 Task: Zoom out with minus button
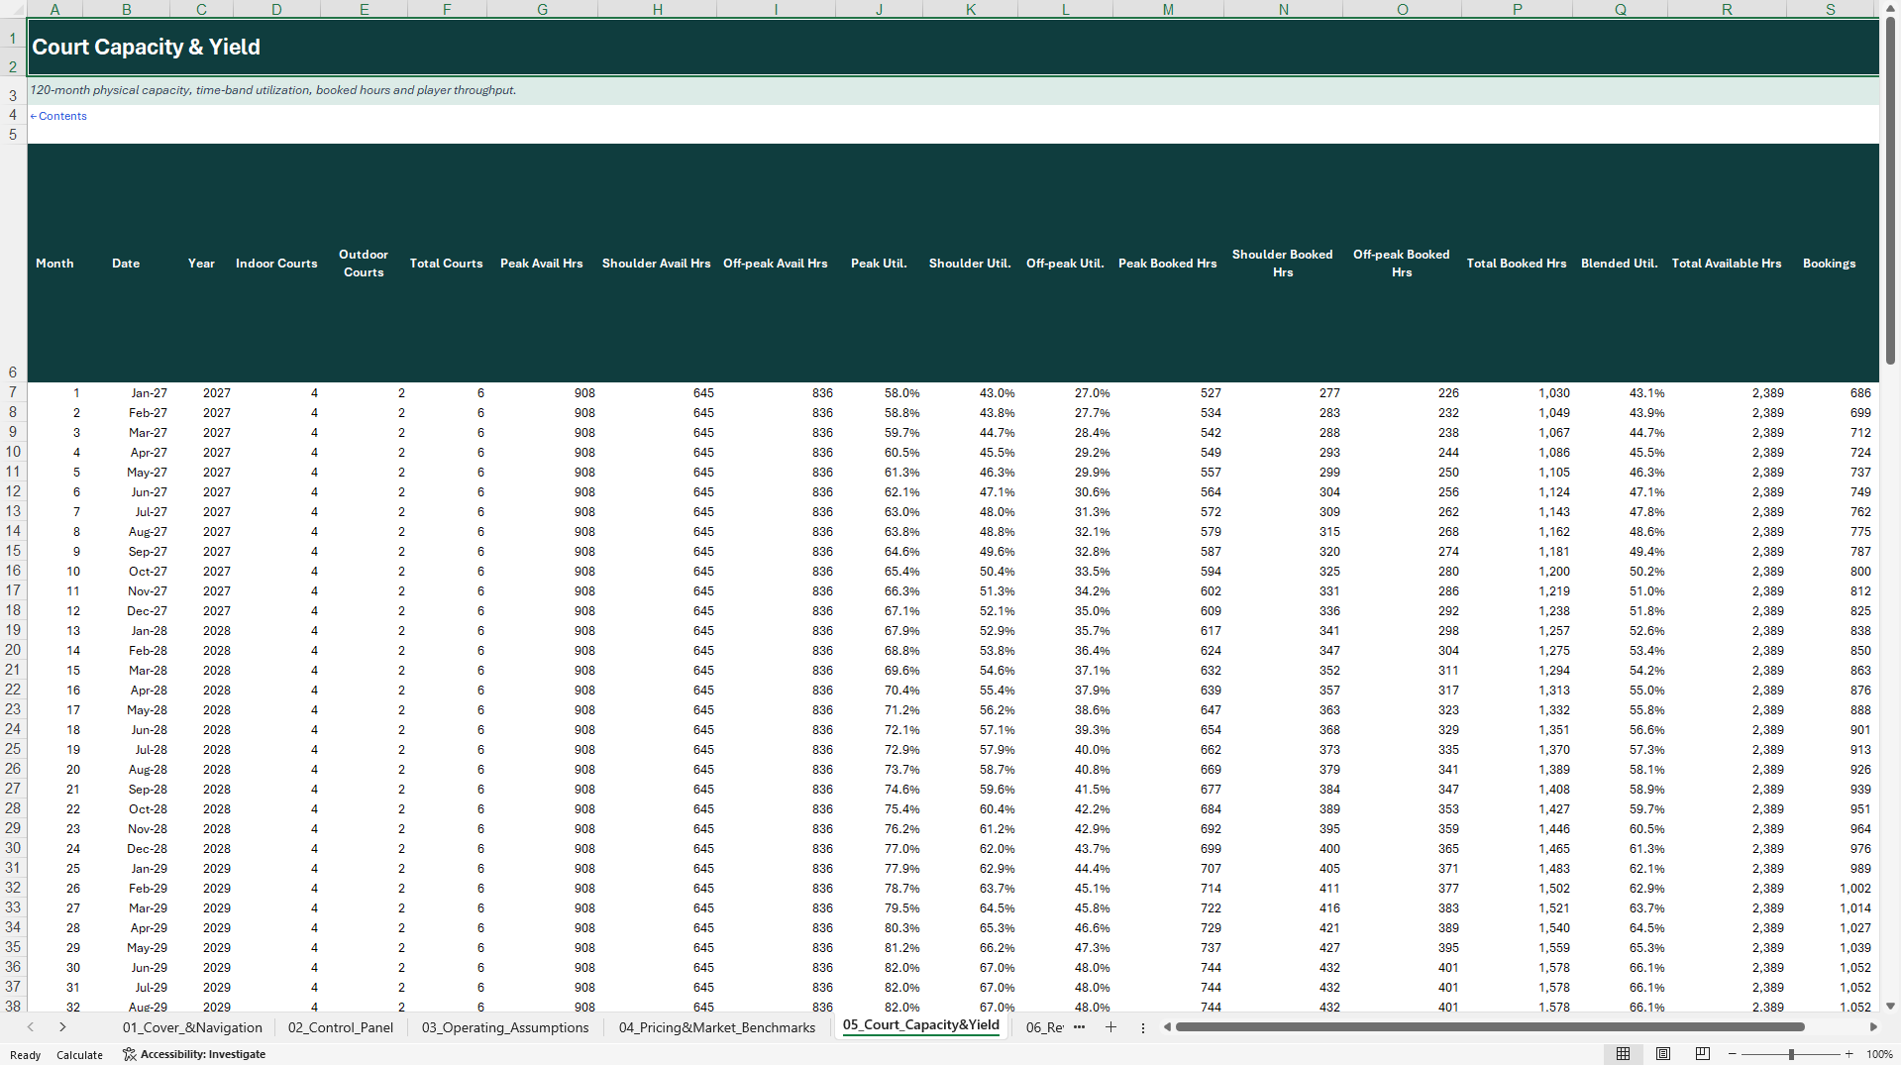(1732, 1054)
